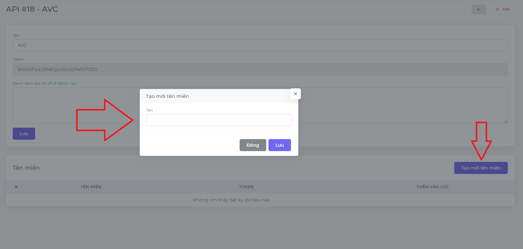Click the Tên label inside the dialog
The width and height of the screenshot is (523, 249).
(149, 110)
